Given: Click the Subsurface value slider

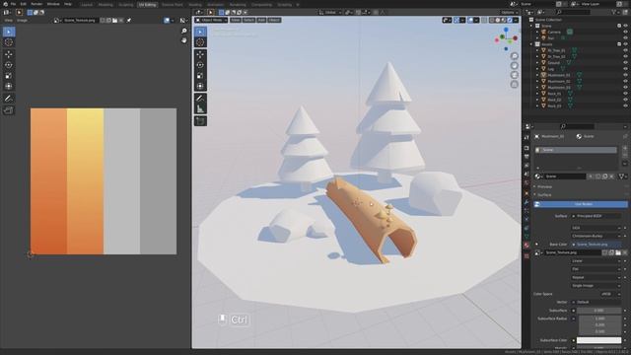Looking at the screenshot, I should tap(598, 311).
